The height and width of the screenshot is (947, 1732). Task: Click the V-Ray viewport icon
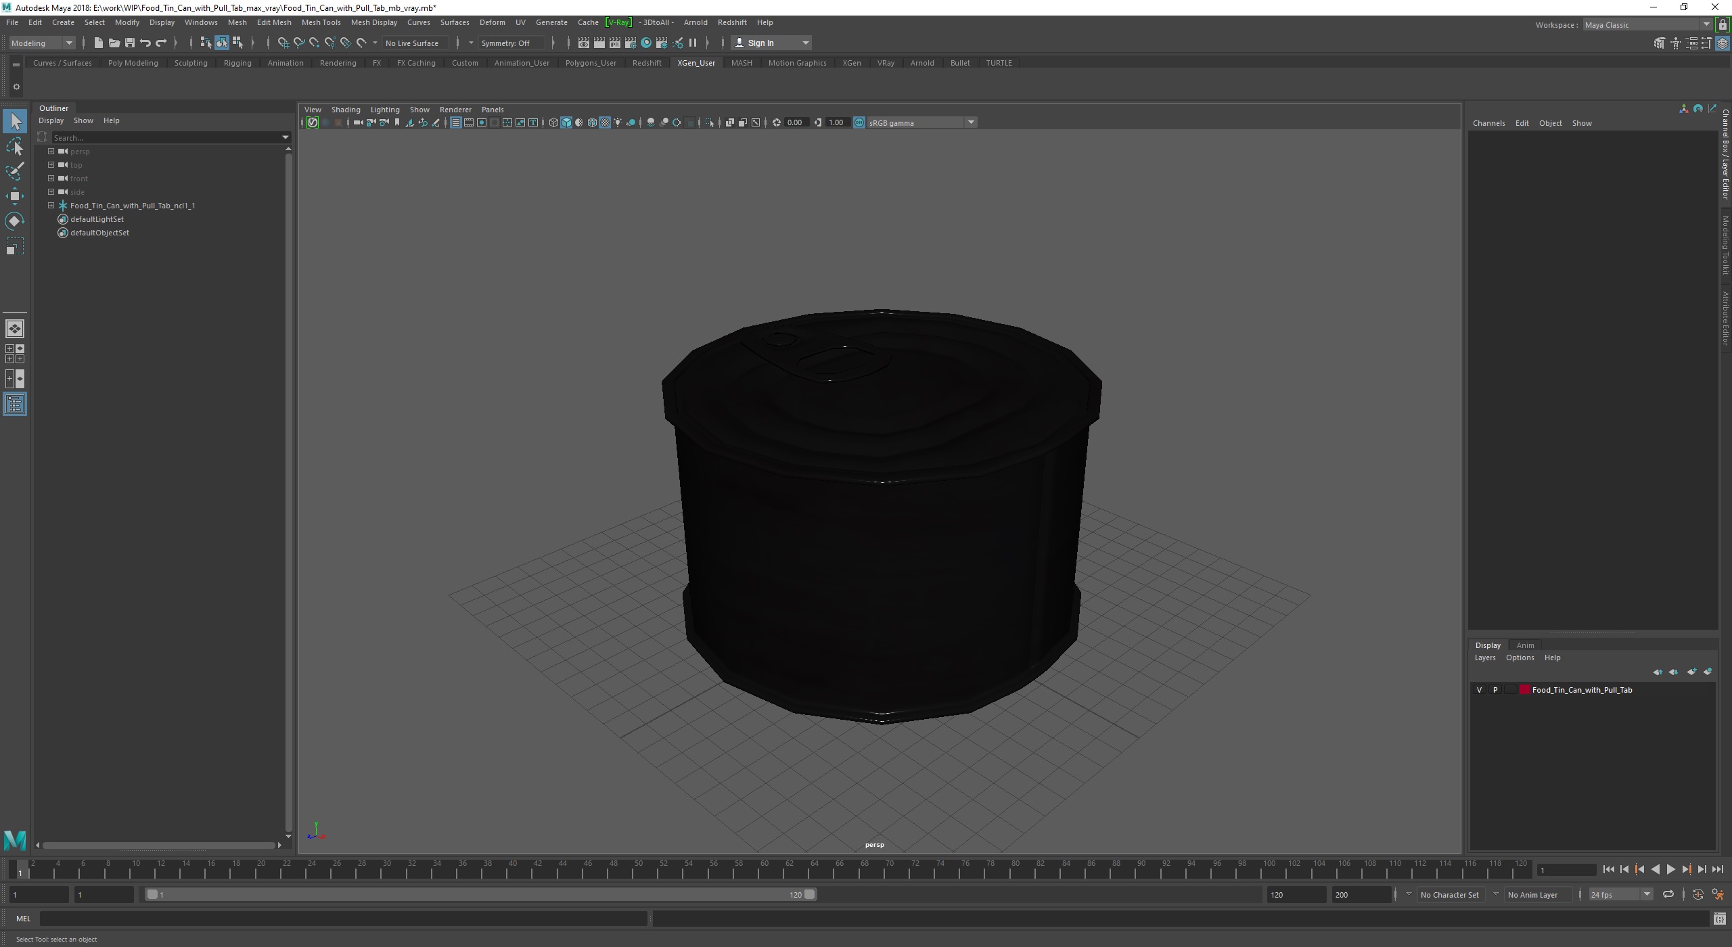(312, 122)
